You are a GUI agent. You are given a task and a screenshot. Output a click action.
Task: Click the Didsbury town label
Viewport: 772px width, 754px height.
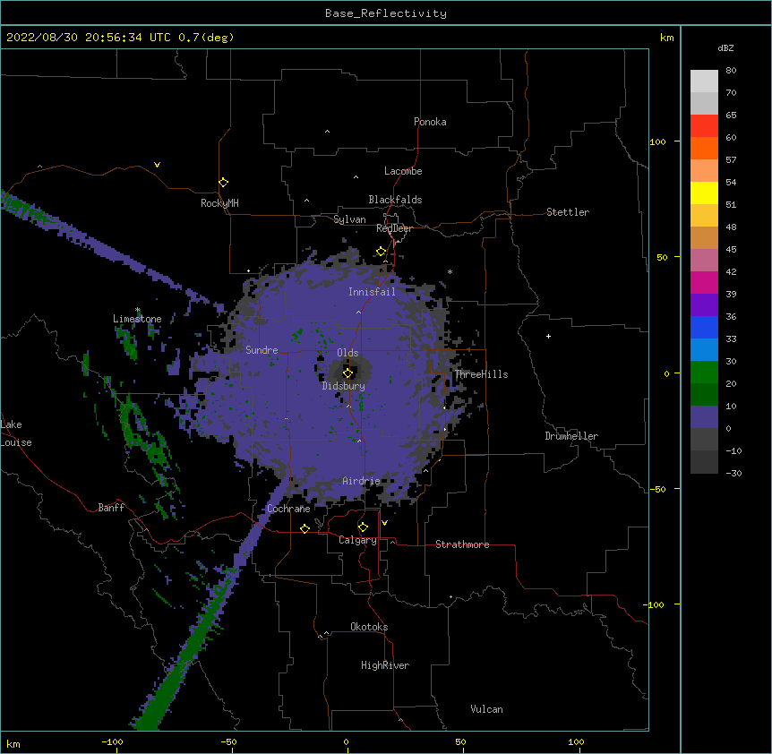344,386
